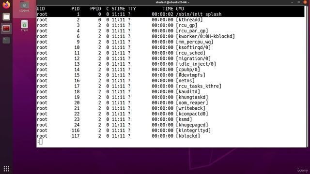This screenshot has height=174, width=310.
Task: Click the [kblockd] process entry
Action: coord(188,136)
